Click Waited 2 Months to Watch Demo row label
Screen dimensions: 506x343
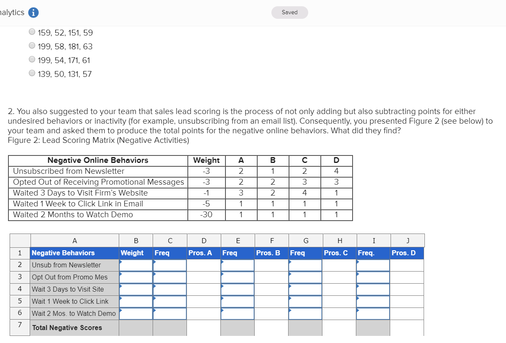click(73, 215)
